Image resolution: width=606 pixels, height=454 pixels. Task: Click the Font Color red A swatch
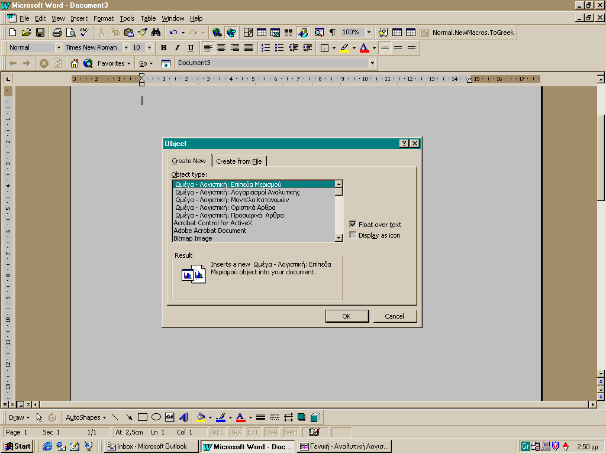(x=364, y=48)
